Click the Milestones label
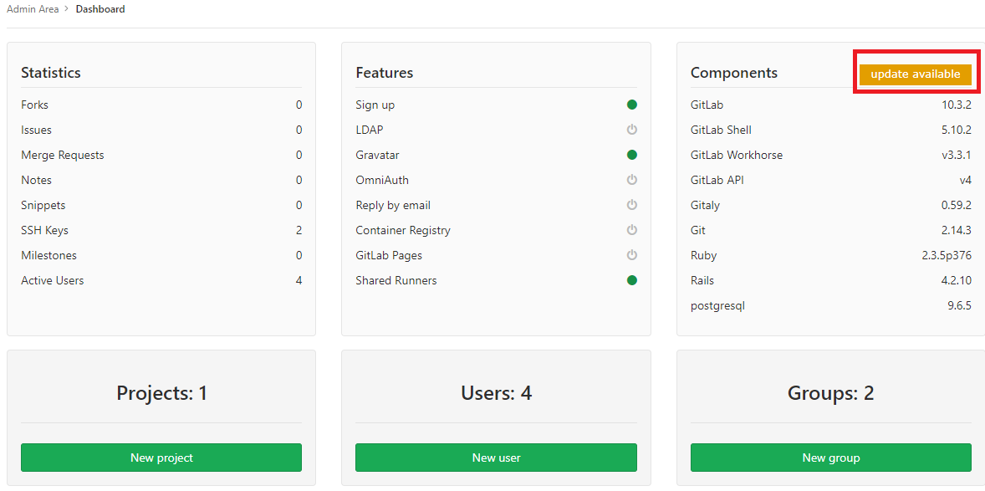Viewport: 985px width, 491px height. point(49,256)
